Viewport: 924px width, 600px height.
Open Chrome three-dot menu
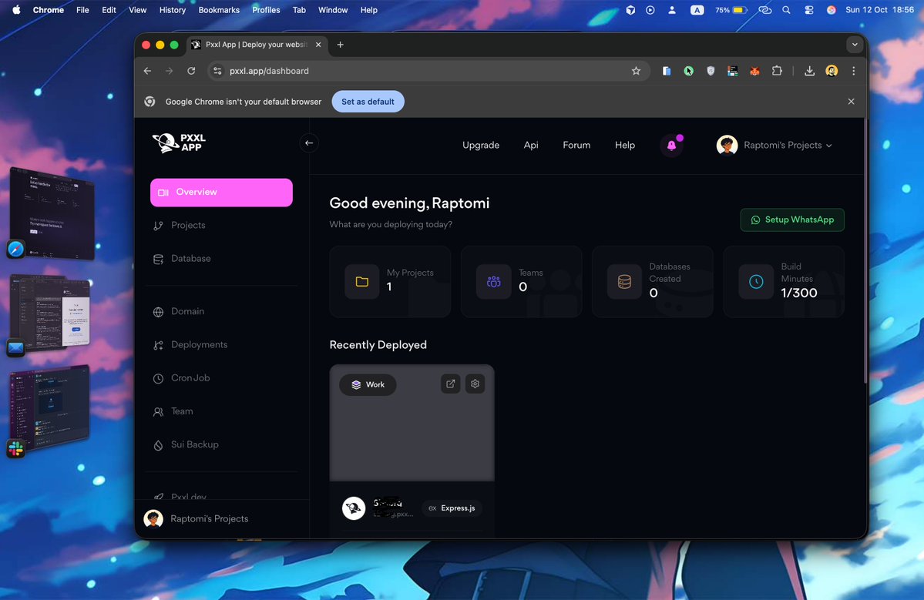click(853, 72)
